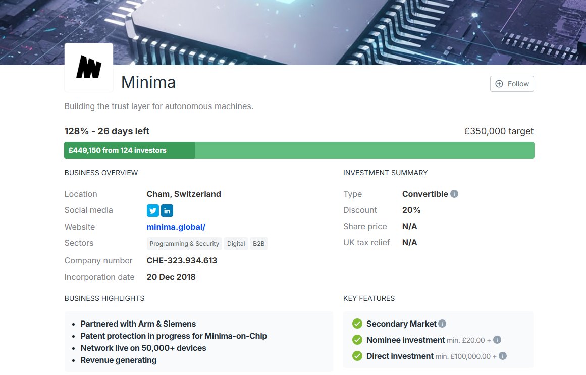586x375 pixels.
Task: Select the Programming & Security sector tag
Action: 184,244
